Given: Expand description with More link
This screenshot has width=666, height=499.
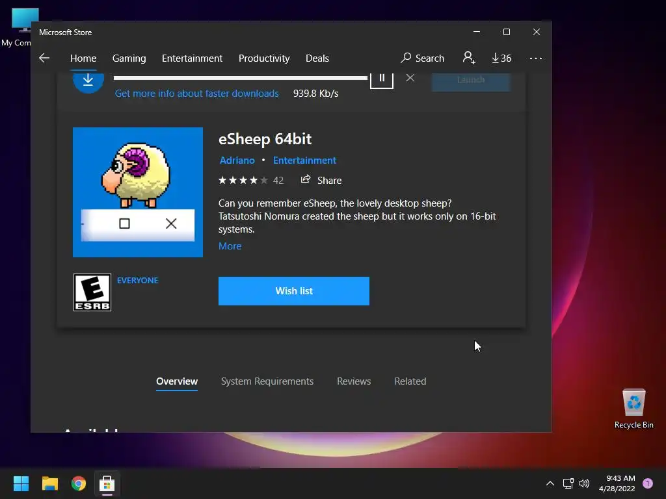Looking at the screenshot, I should point(230,246).
